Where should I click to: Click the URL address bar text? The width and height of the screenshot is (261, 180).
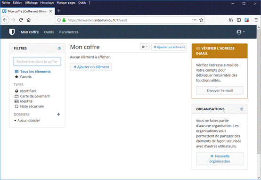[x=98, y=20]
